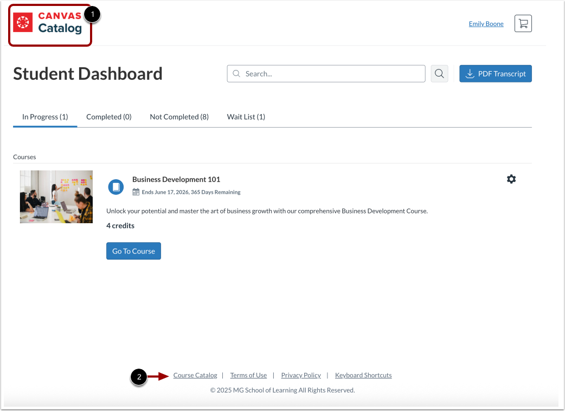Open the Business Development 101 title

coord(176,179)
